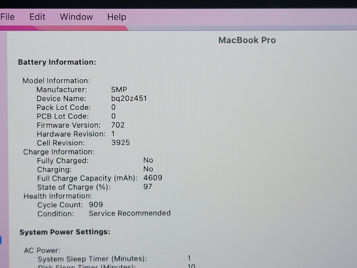This screenshot has height=268, width=357.
Task: Select the capacity value 4609
Action: 153,178
